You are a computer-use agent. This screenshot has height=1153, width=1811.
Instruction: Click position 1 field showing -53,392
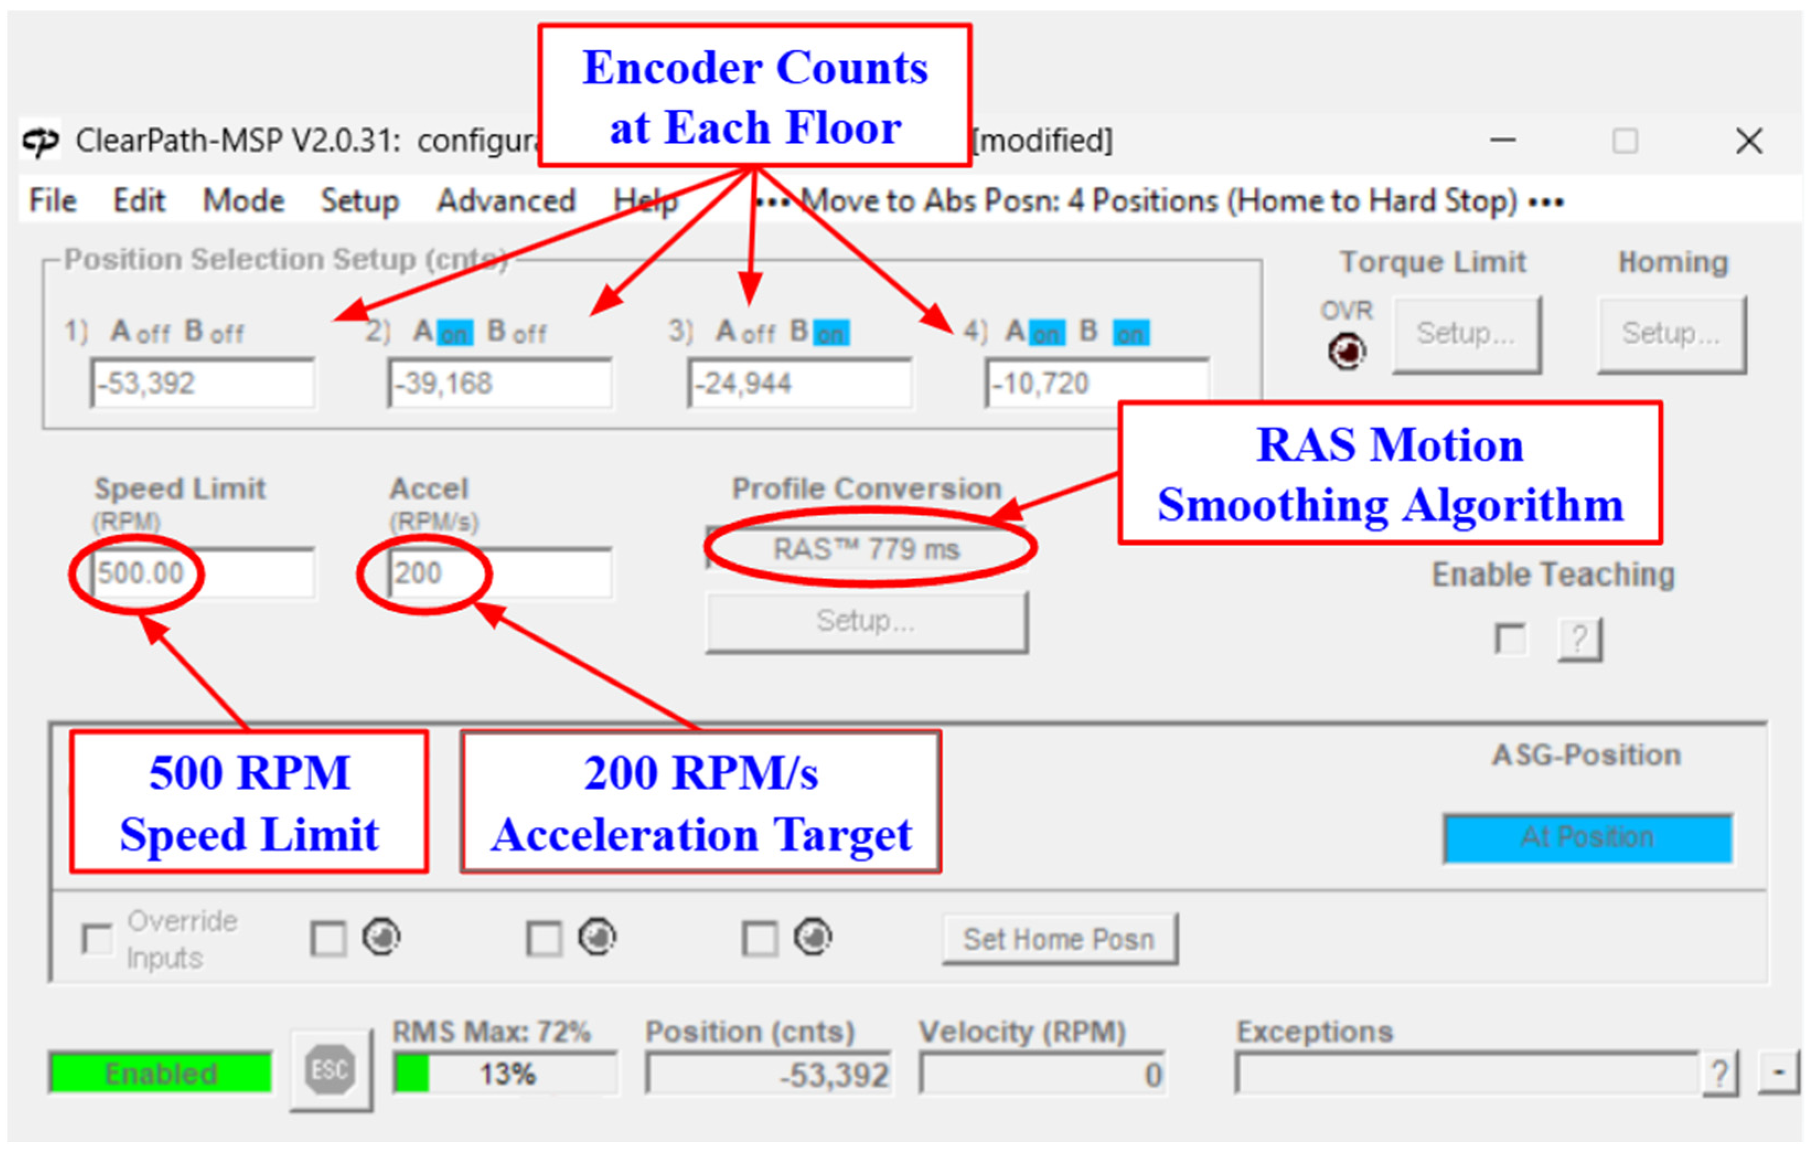[202, 384]
